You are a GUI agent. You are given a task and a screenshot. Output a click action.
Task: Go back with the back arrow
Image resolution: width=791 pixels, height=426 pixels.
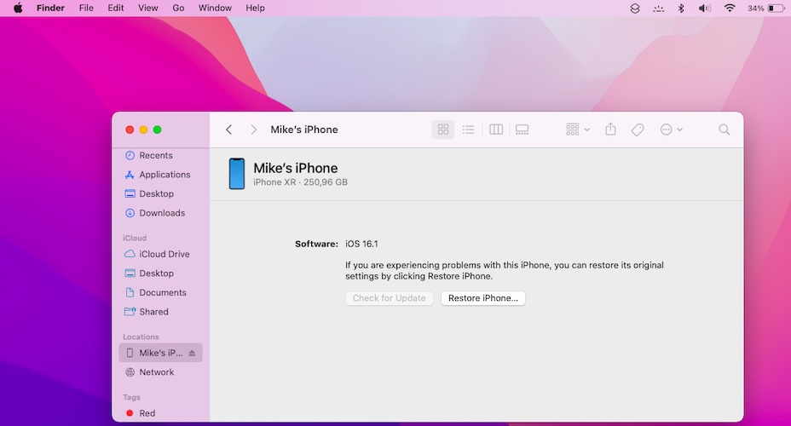228,130
